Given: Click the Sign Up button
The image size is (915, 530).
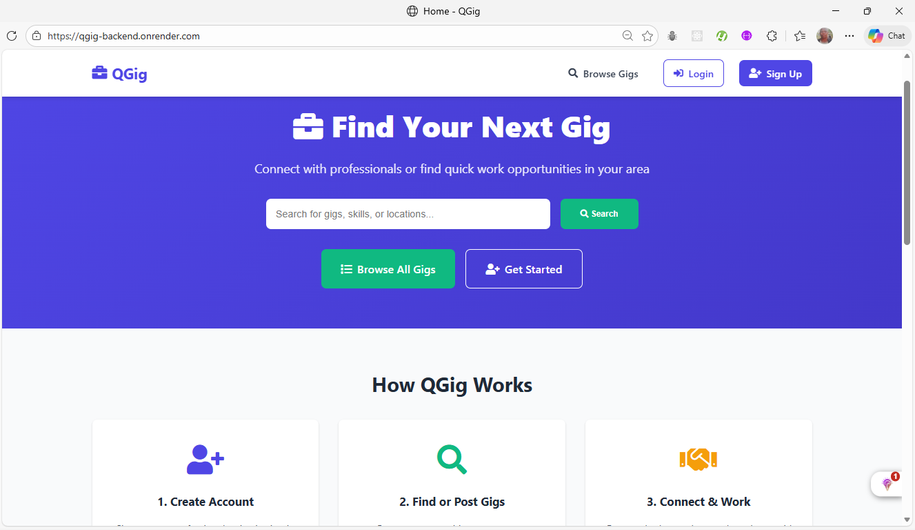Looking at the screenshot, I should coord(776,73).
